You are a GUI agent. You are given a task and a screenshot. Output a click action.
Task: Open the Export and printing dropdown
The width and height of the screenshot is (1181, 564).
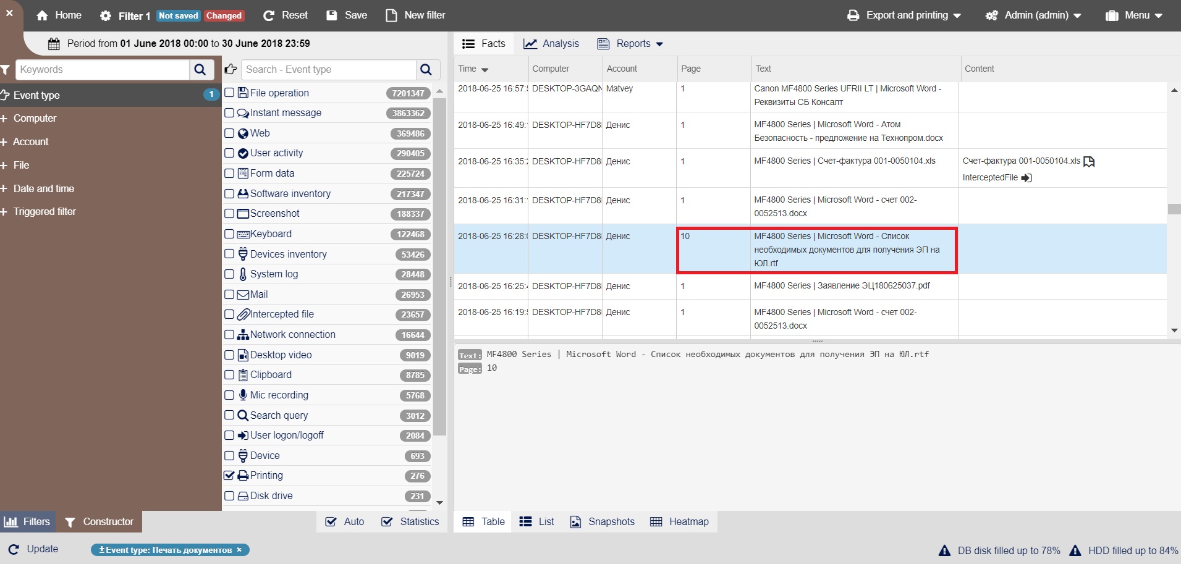click(x=904, y=15)
